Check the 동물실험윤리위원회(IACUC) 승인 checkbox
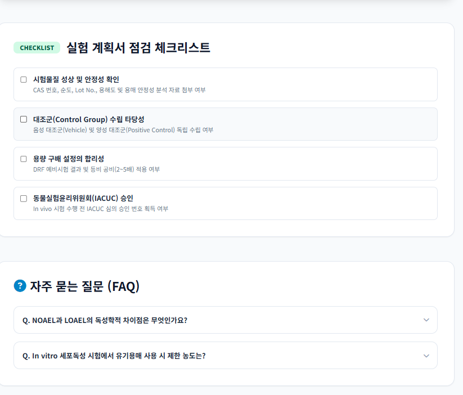Viewport: 463px width, 395px height. click(x=24, y=199)
